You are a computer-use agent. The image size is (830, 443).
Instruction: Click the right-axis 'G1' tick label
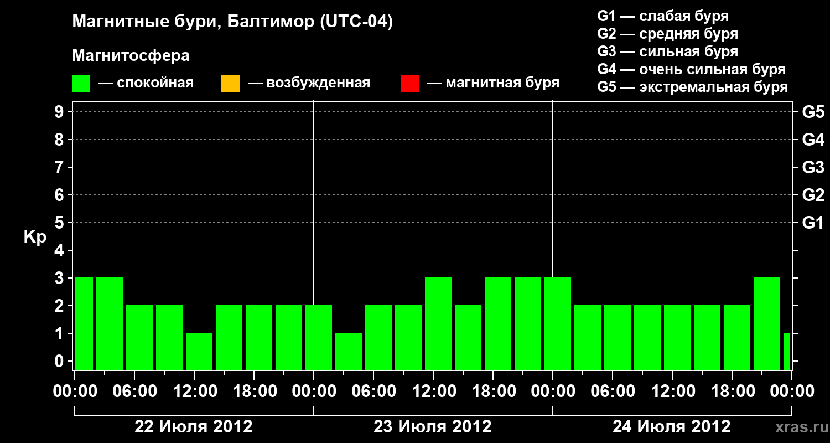point(813,223)
